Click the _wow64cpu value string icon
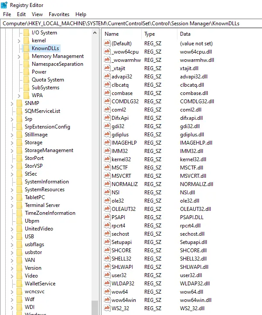Screen dimensions: 262x315 (x=107, y=51)
